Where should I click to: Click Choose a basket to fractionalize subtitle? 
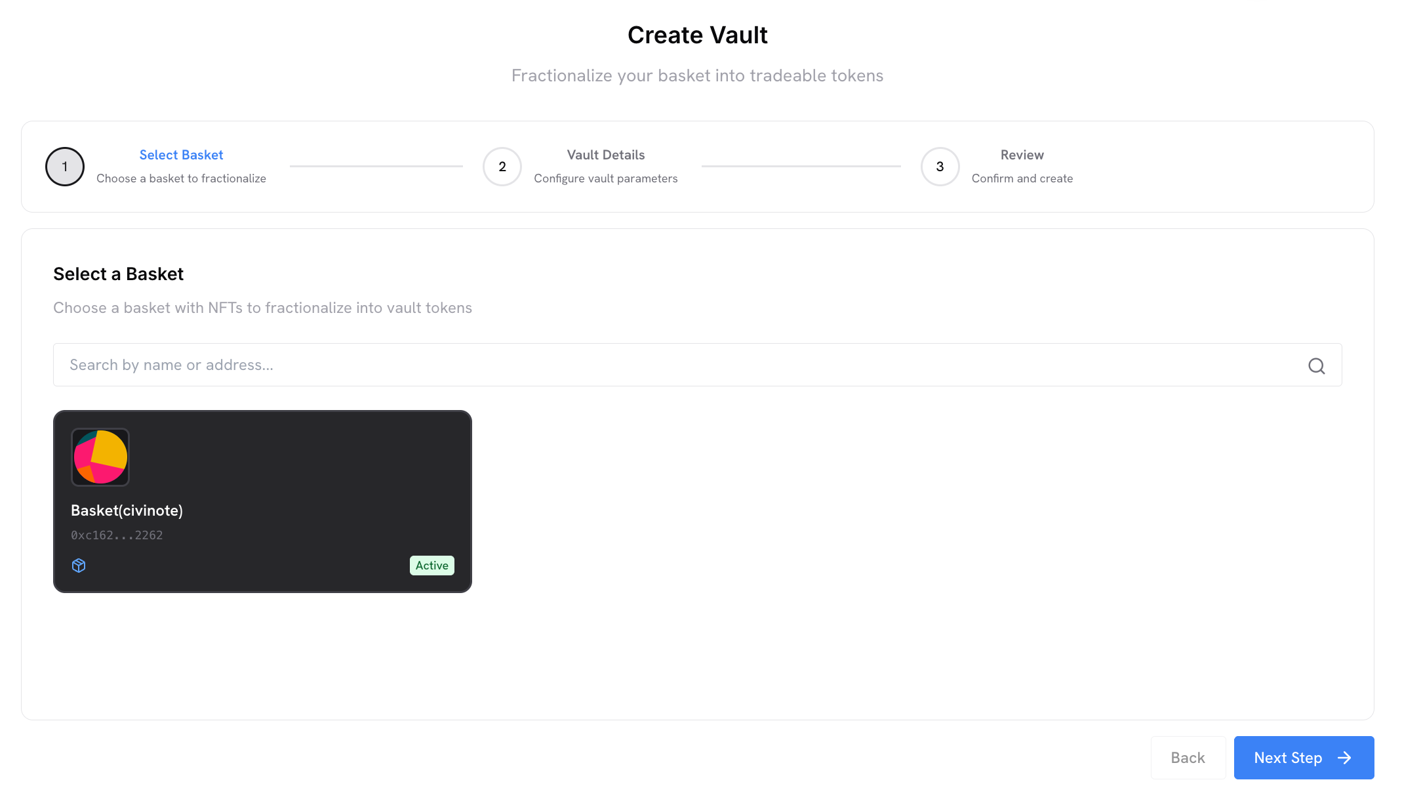click(x=181, y=178)
